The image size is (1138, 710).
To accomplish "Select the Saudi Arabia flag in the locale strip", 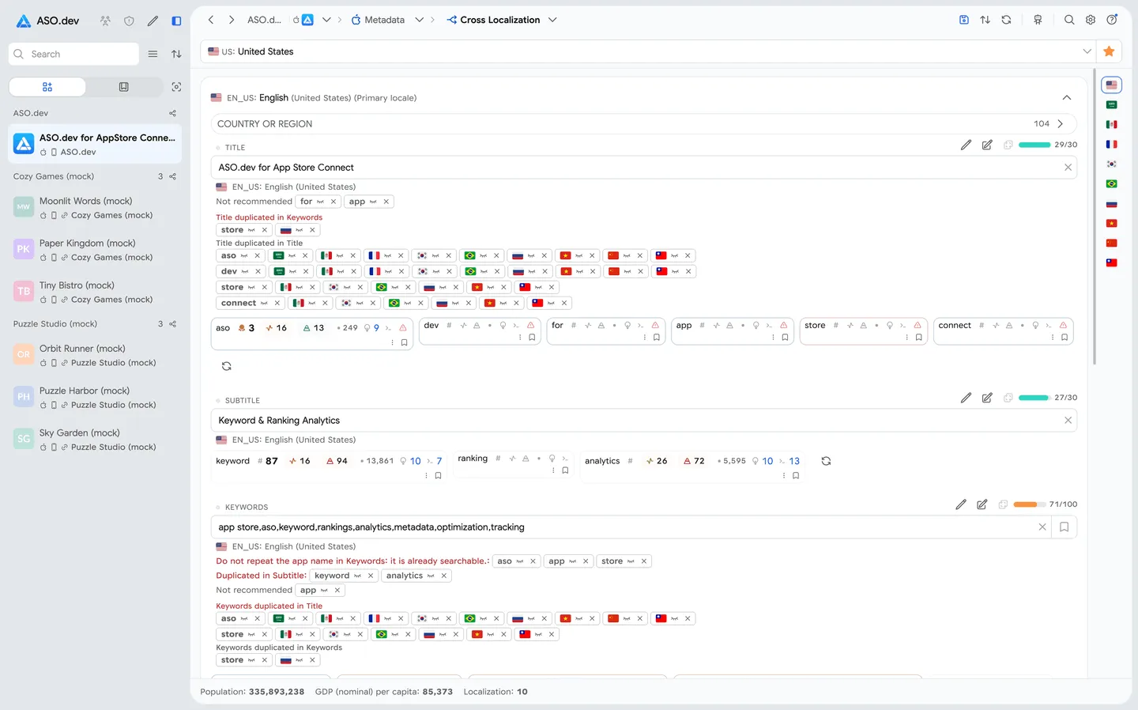I will 1111,104.
